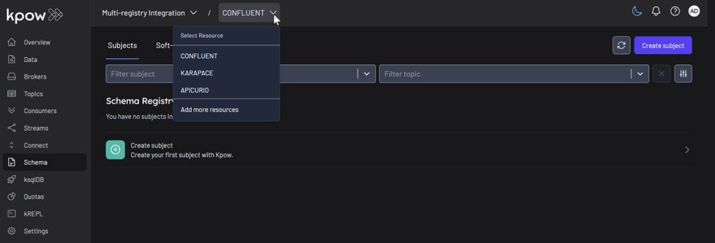Toggle dark mode moon icon
Image resolution: width=715 pixels, height=243 pixels.
click(637, 11)
